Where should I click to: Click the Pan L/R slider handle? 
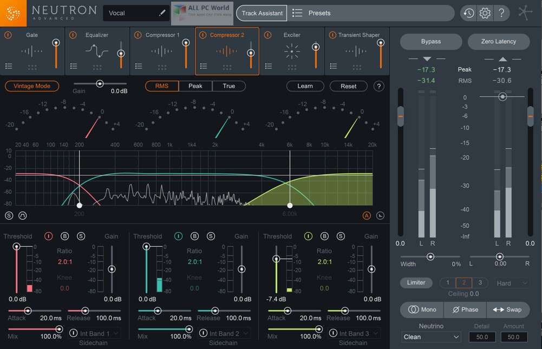[x=499, y=256]
